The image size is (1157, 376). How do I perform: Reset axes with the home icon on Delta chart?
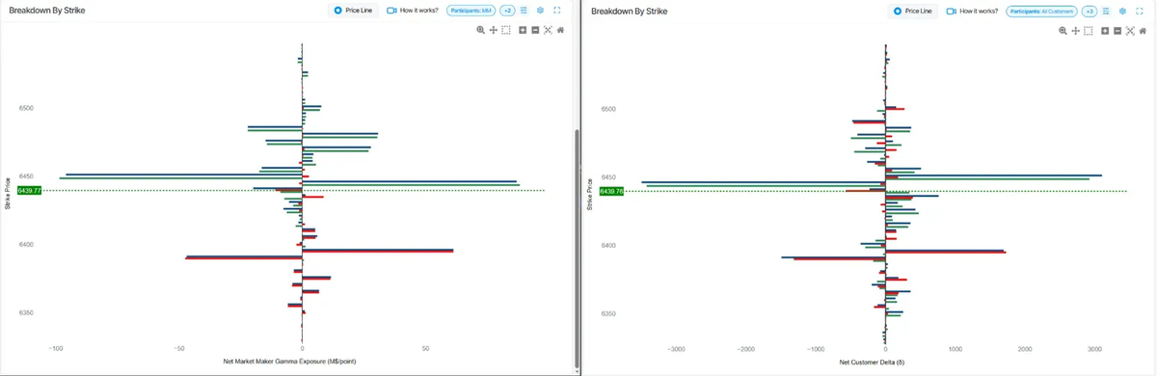coord(1143,31)
